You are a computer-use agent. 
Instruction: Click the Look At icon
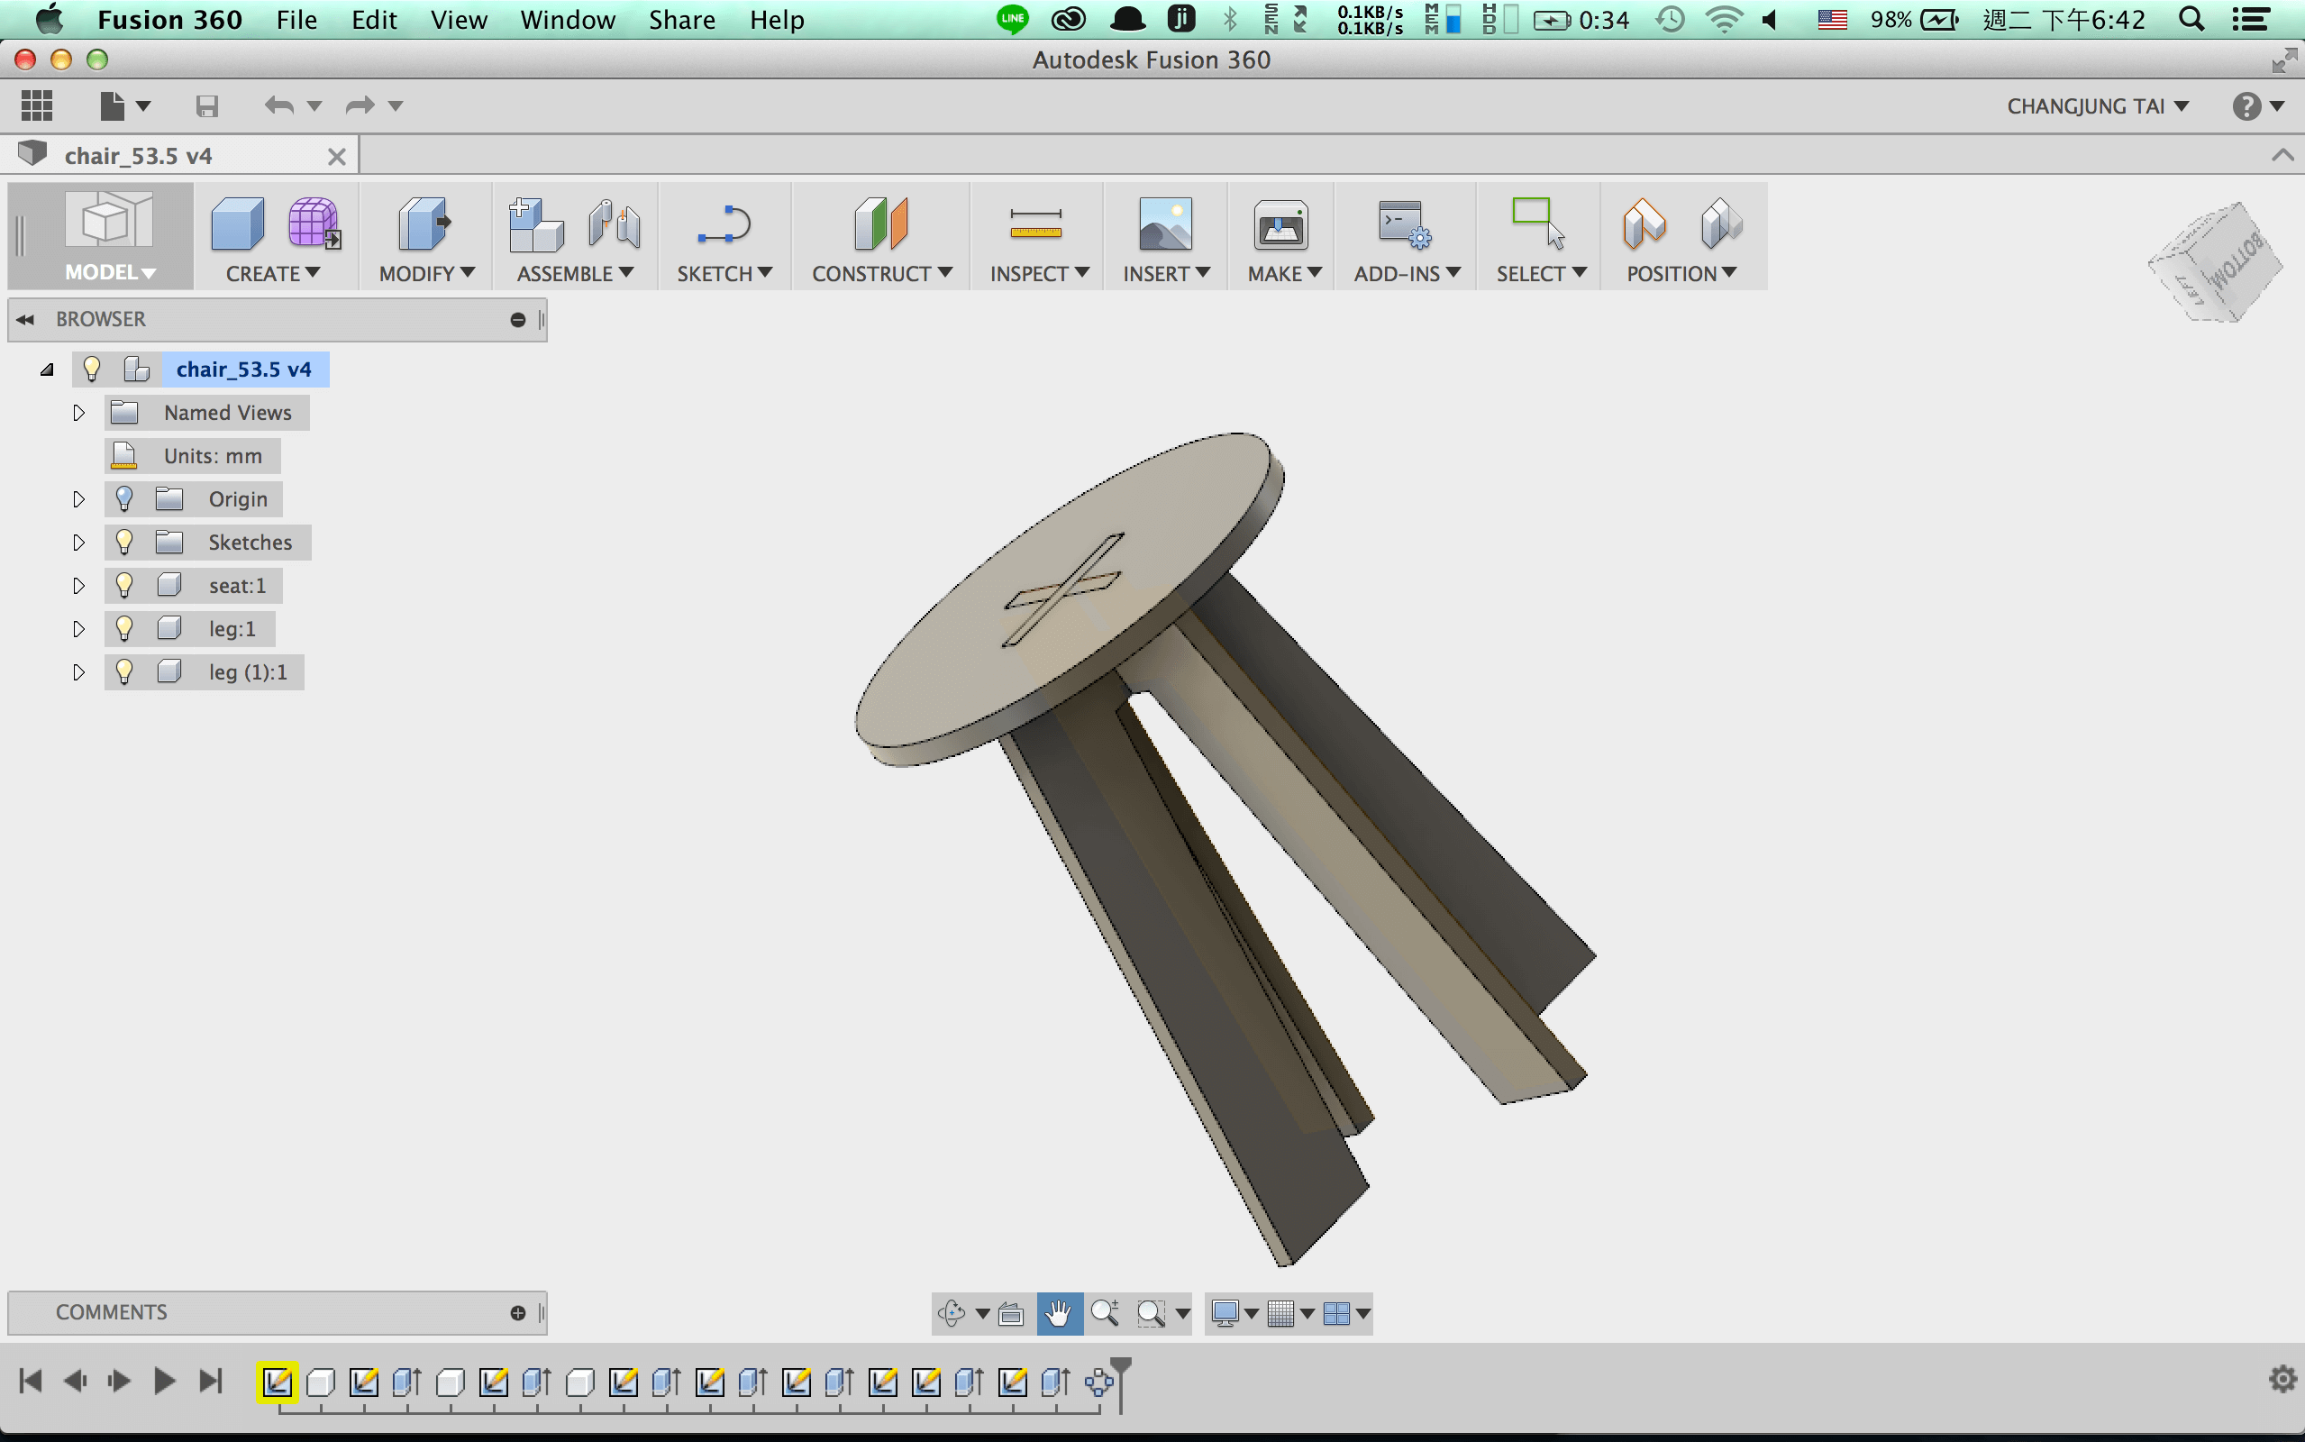[x=1010, y=1314]
